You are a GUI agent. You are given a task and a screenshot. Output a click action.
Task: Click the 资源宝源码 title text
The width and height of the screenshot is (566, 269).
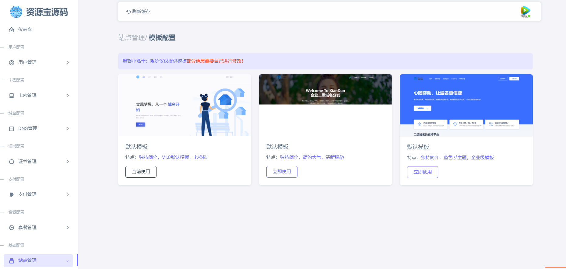coord(47,12)
